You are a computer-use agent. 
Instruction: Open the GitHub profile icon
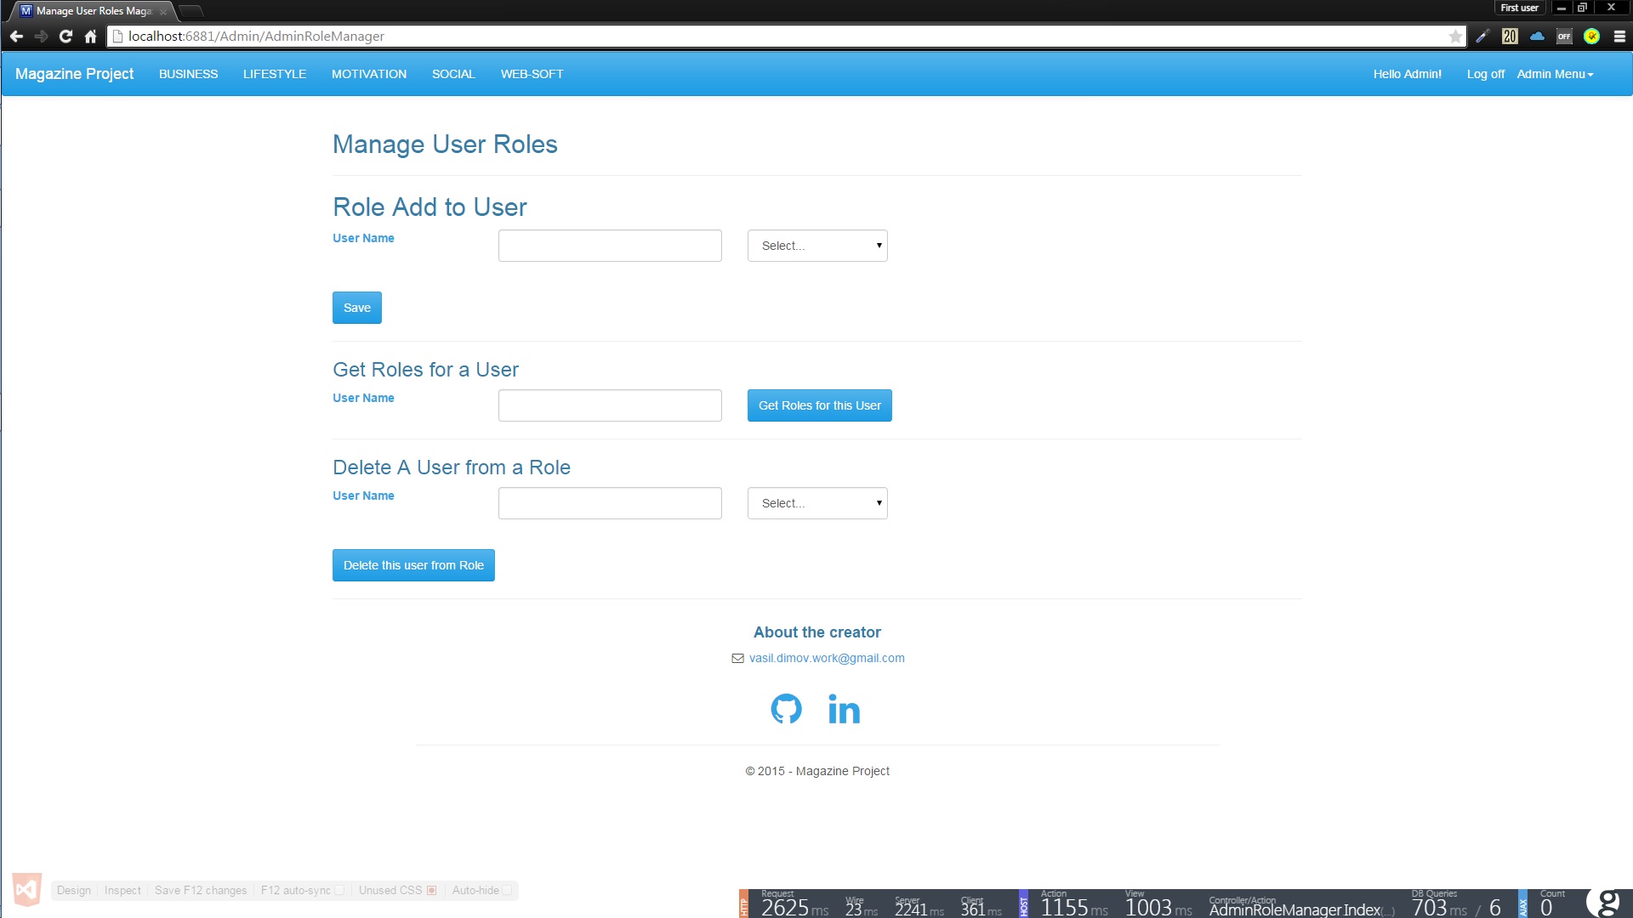(x=786, y=709)
